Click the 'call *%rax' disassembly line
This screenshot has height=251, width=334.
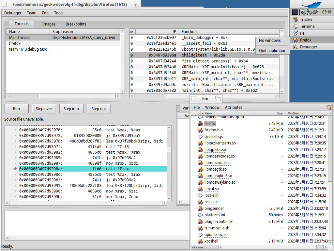[93, 169]
